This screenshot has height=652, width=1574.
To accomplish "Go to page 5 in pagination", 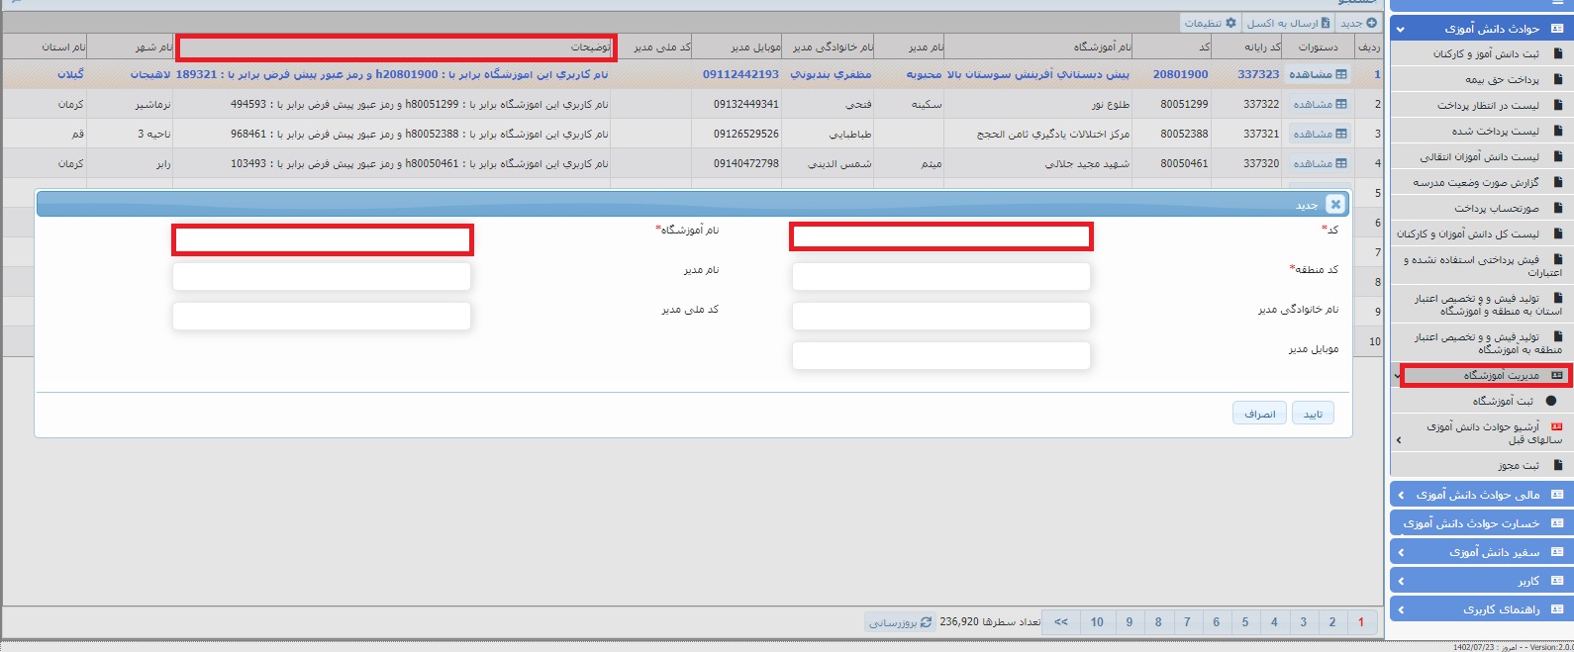I will [x=1245, y=622].
